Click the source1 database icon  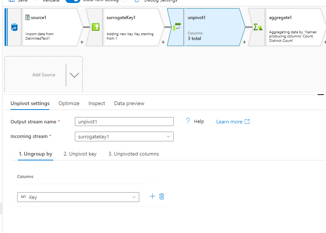(x=14, y=27)
